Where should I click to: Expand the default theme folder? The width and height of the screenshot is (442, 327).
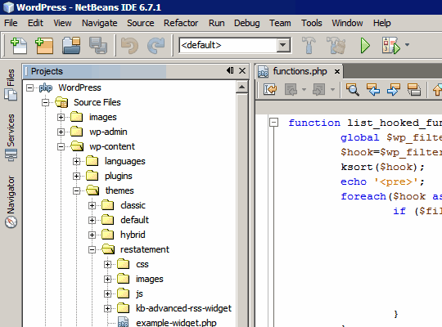click(x=92, y=220)
